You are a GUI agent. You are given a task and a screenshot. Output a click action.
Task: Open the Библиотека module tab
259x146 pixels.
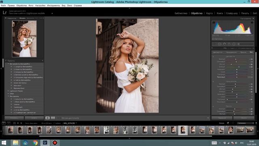click(181, 13)
